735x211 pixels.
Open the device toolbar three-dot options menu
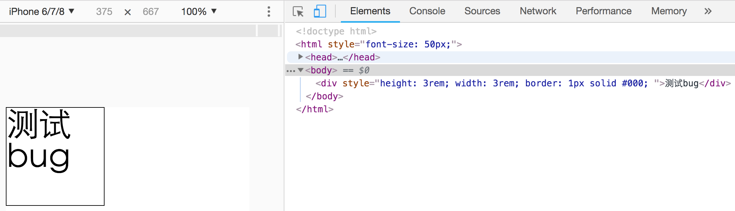[269, 11]
